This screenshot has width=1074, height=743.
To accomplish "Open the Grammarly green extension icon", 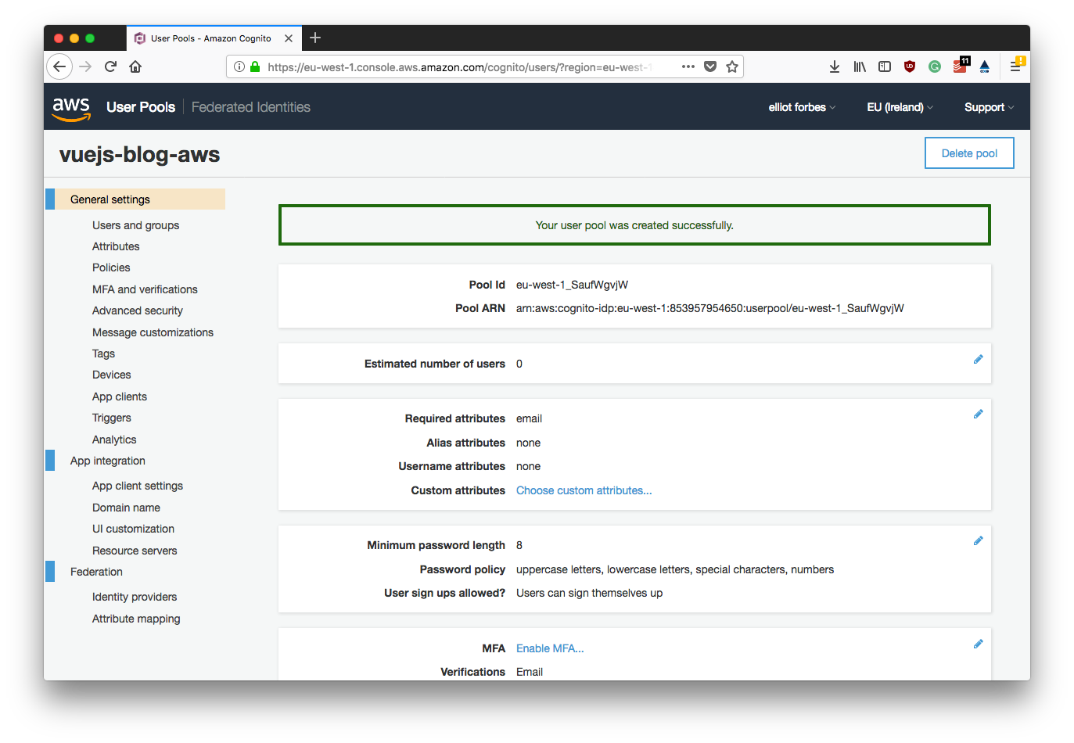I will (935, 66).
